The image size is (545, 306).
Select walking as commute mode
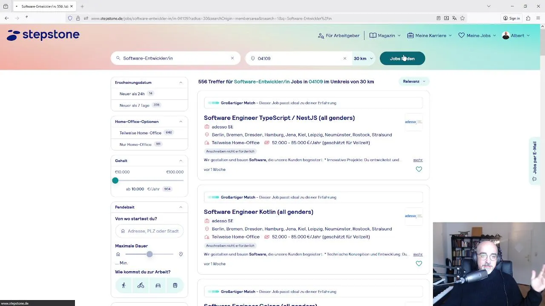pyautogui.click(x=123, y=286)
